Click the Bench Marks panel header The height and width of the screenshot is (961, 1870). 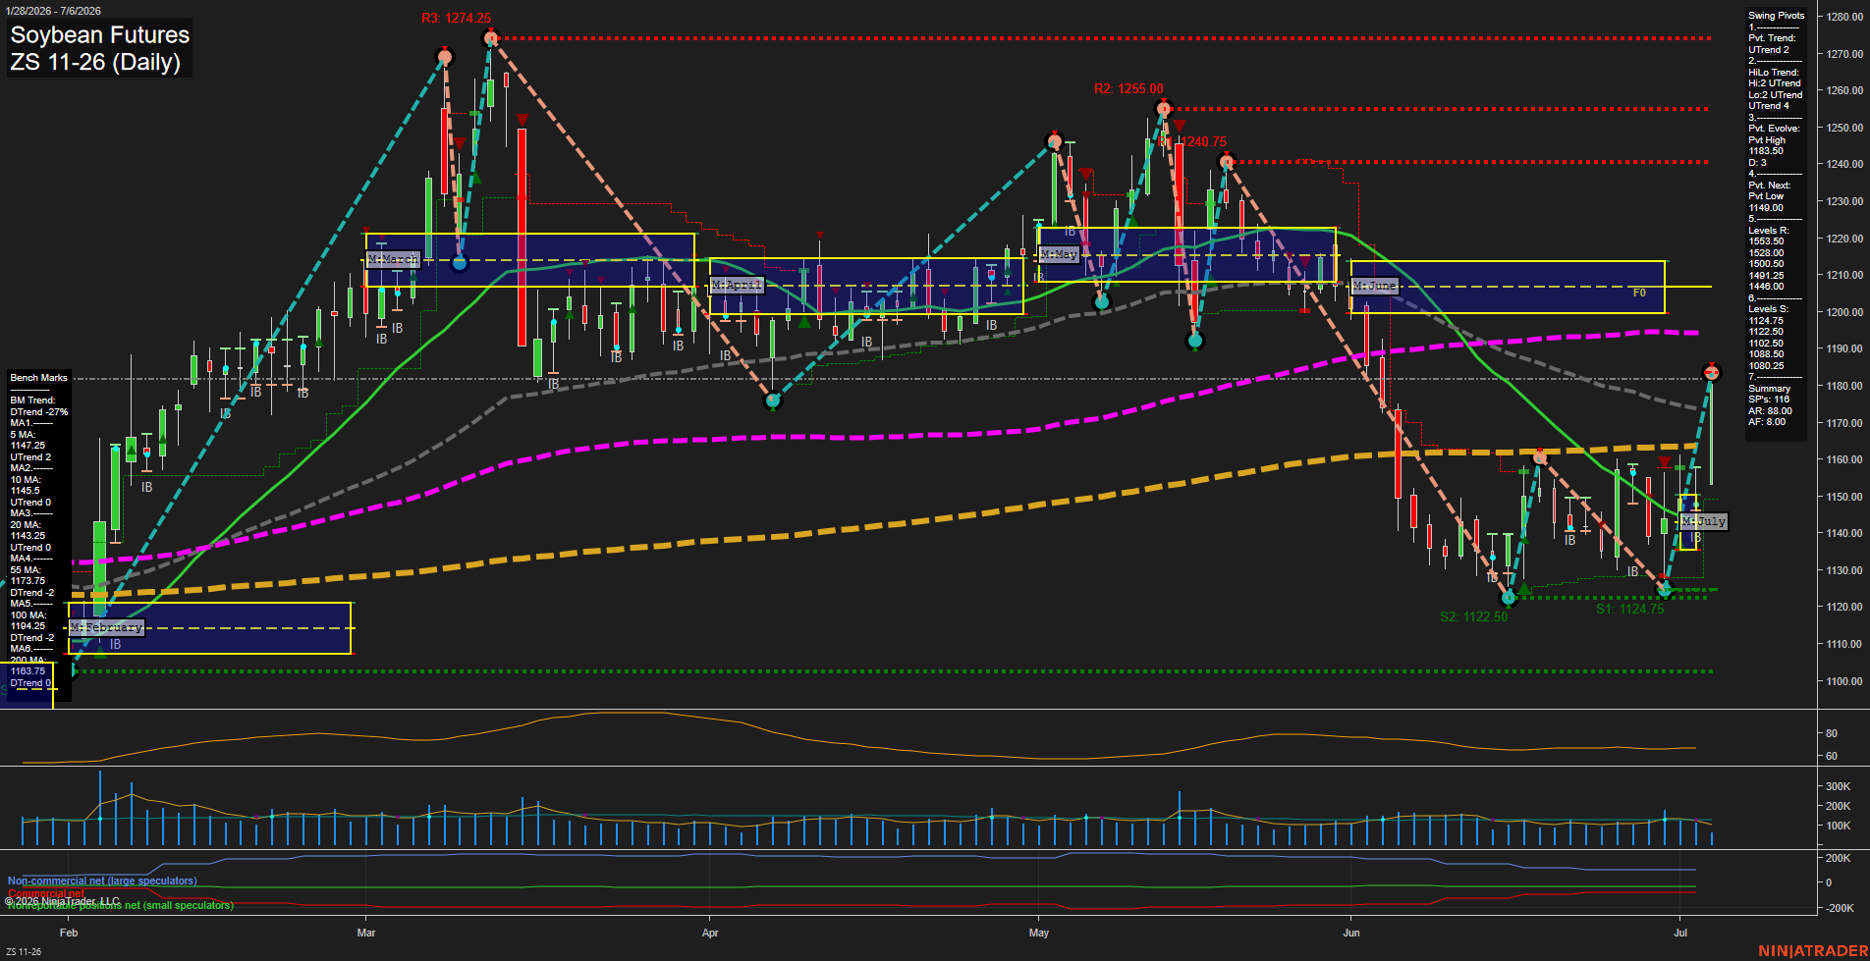38,378
